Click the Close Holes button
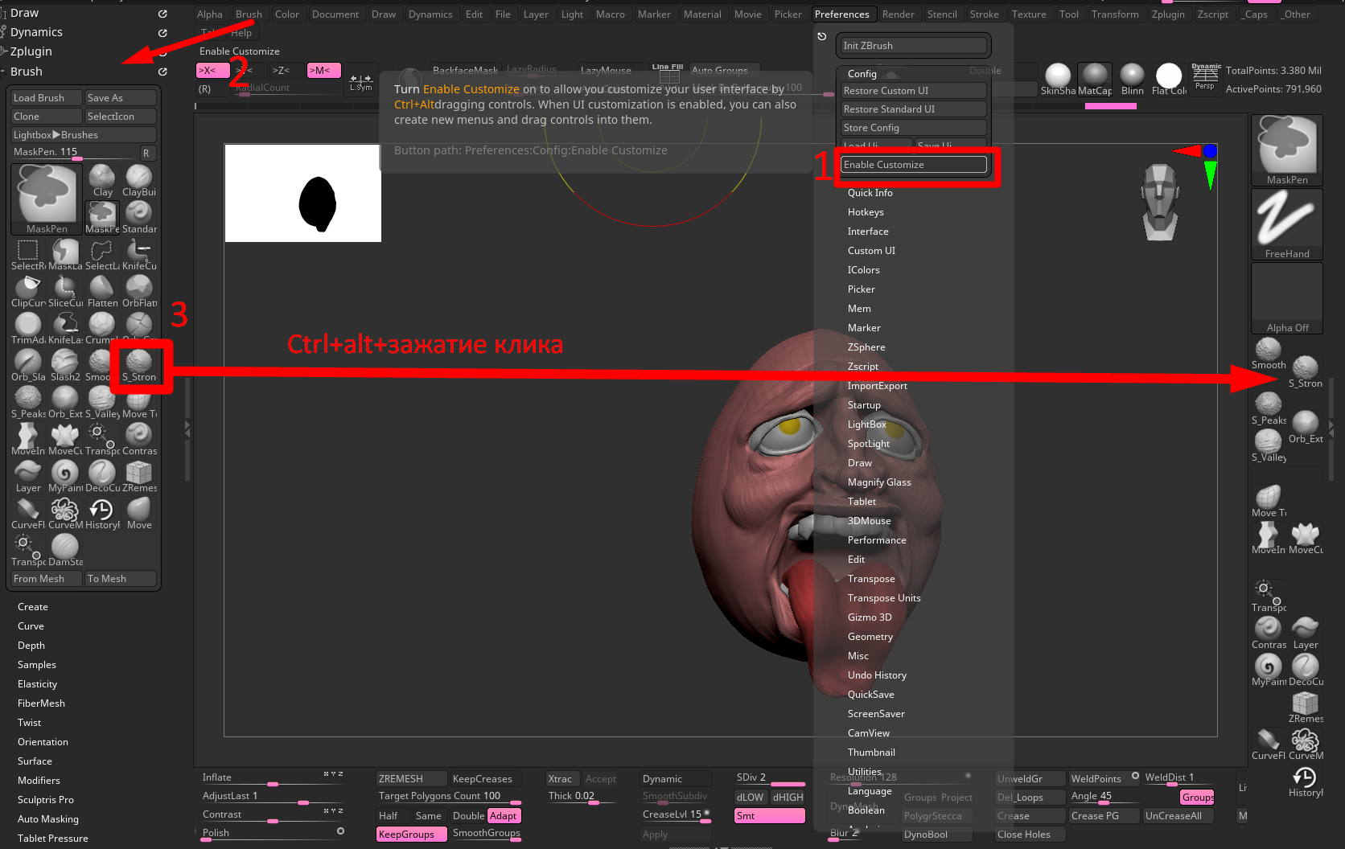 click(x=1030, y=835)
